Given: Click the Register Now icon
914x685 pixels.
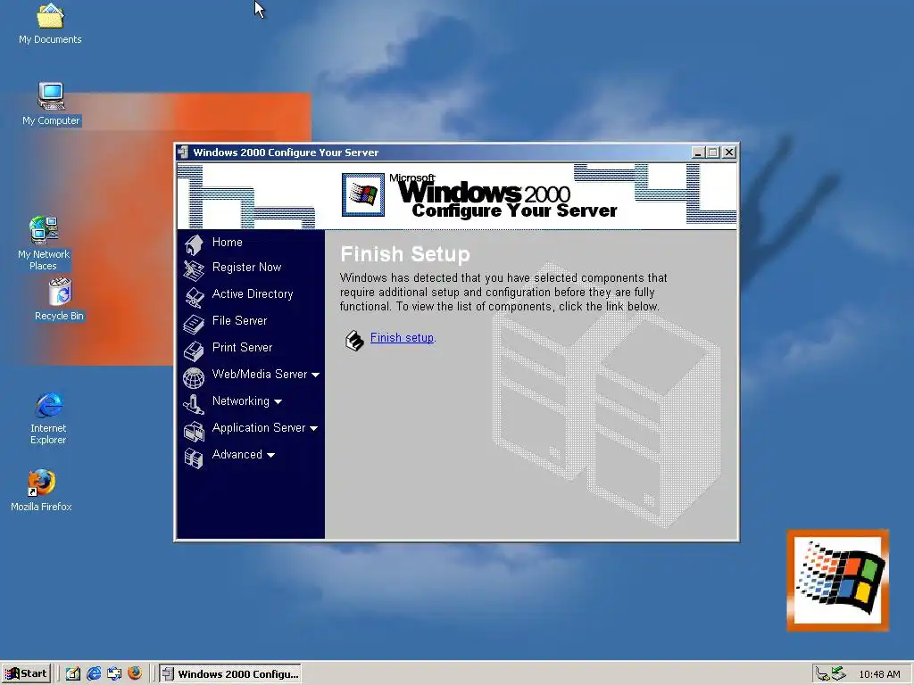Looking at the screenshot, I should [x=194, y=270].
